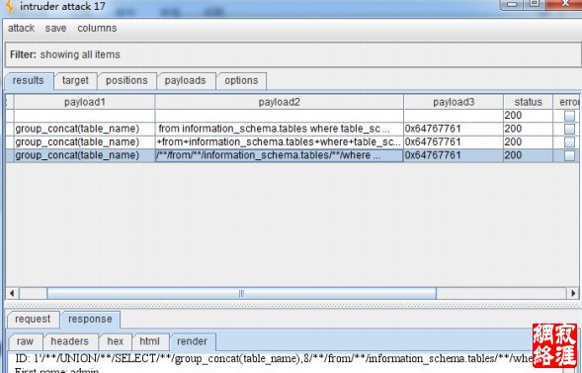
Task: Sort by payload2 column header
Action: [279, 102]
